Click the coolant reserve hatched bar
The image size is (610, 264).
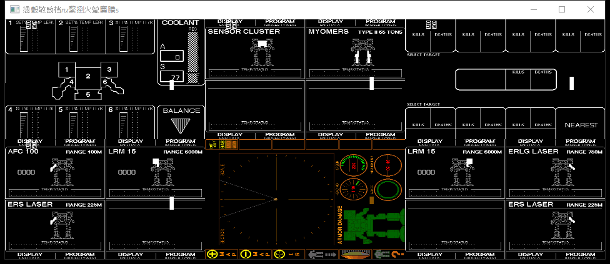pos(192,57)
